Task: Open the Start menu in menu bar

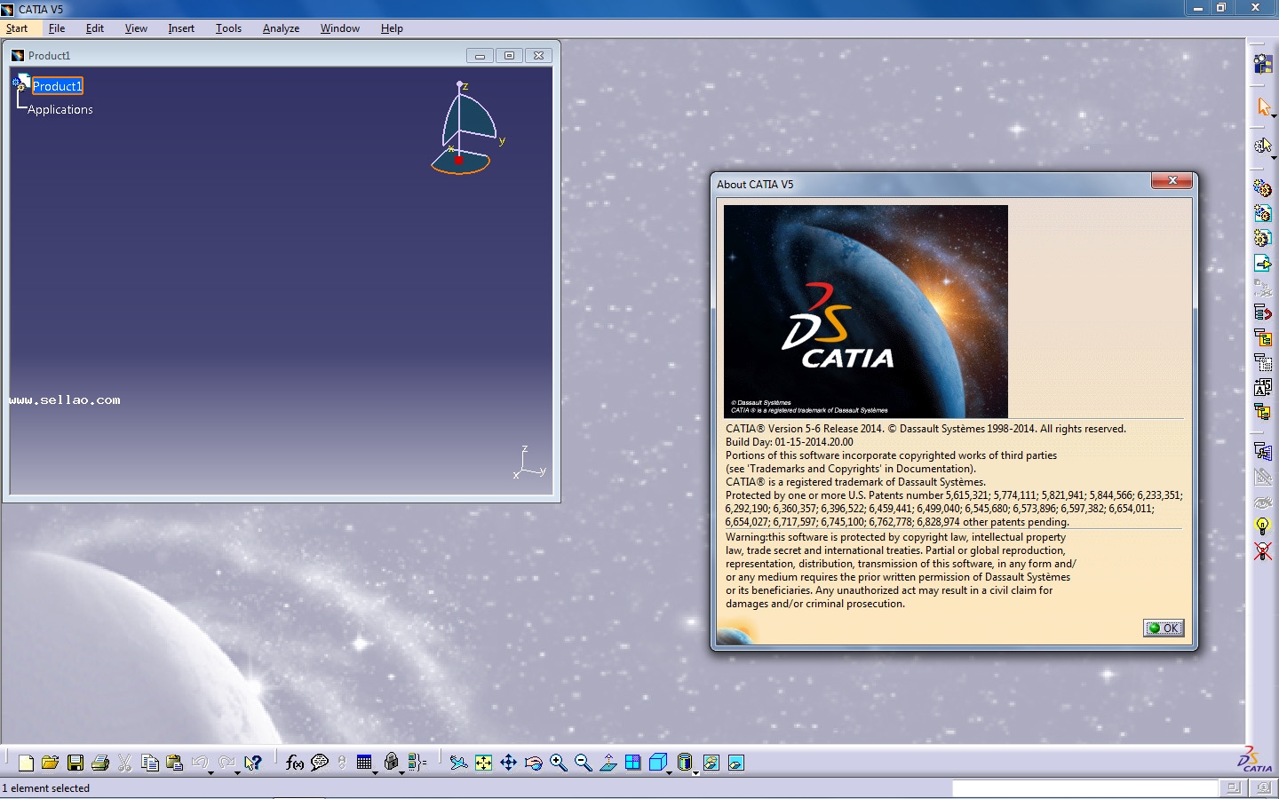Action: point(17,28)
